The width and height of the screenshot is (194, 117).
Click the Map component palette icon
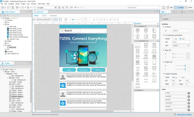click(138, 73)
